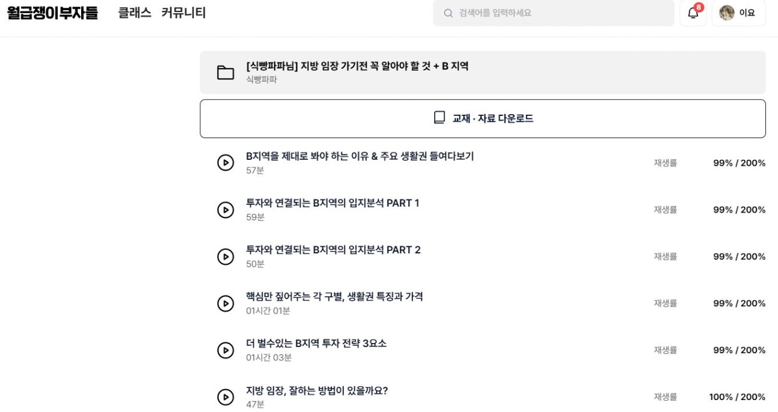Open the 클래스 menu
Screen dimensions: 778x412
[x=135, y=13]
